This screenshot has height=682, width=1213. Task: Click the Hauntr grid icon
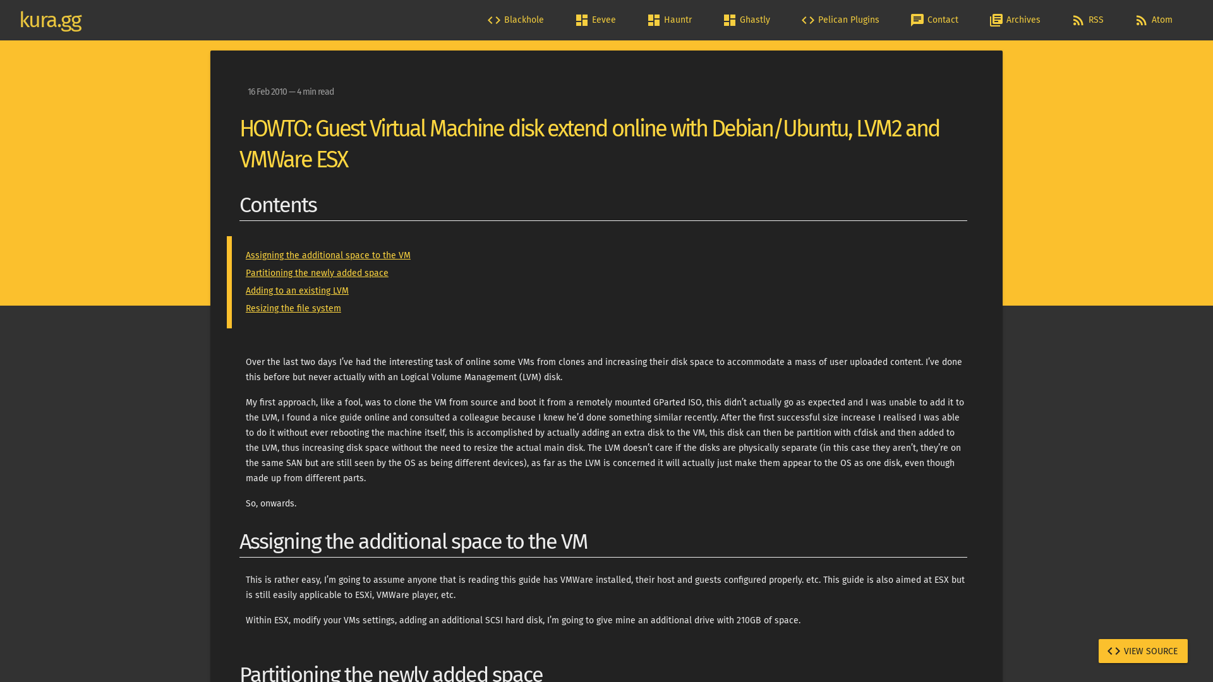(x=654, y=20)
